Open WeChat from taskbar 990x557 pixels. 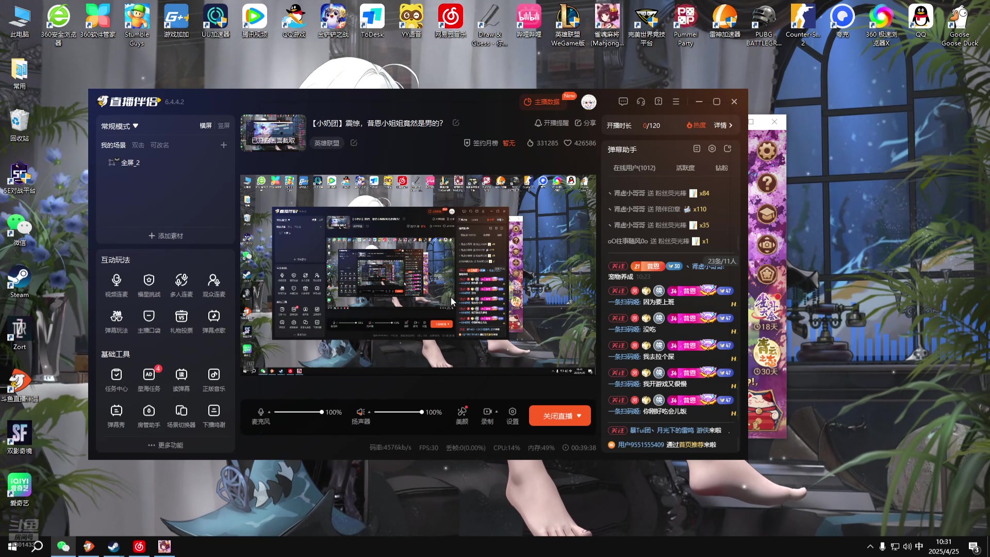click(63, 546)
